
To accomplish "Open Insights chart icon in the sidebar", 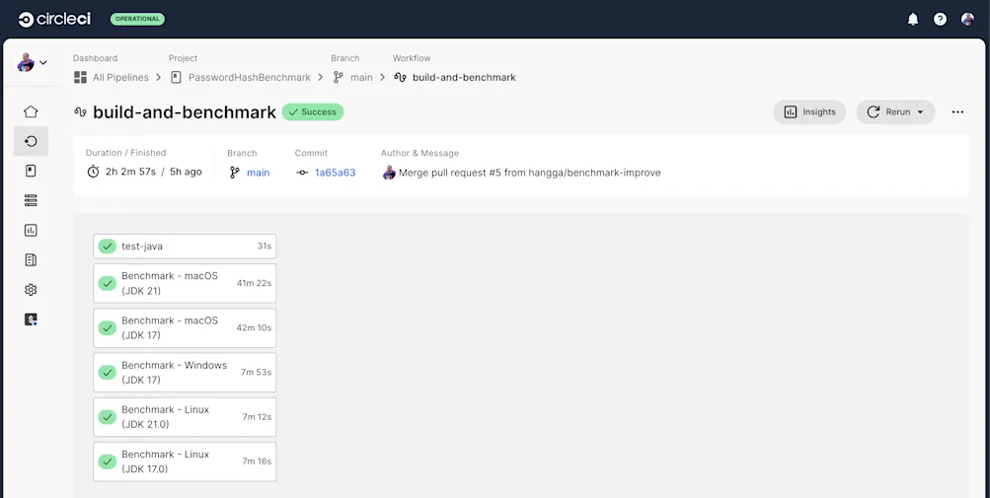I will coord(31,231).
